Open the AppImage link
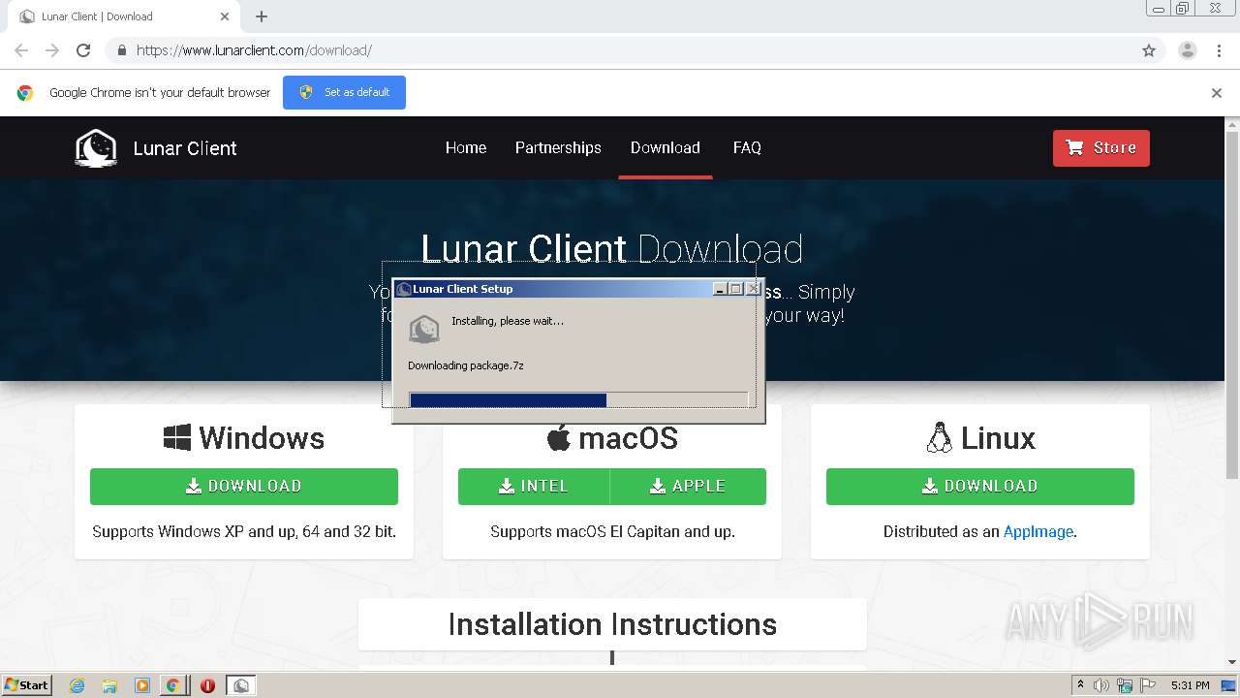 point(1038,531)
